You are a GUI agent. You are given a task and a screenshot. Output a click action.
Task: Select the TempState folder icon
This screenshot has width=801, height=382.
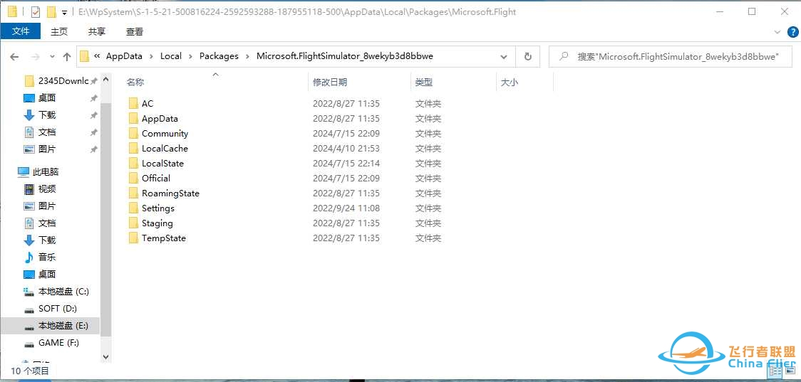click(133, 238)
